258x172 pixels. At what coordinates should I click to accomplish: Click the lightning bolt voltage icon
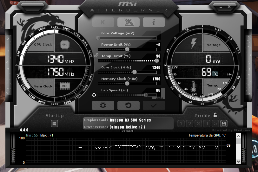pyautogui.click(x=194, y=43)
